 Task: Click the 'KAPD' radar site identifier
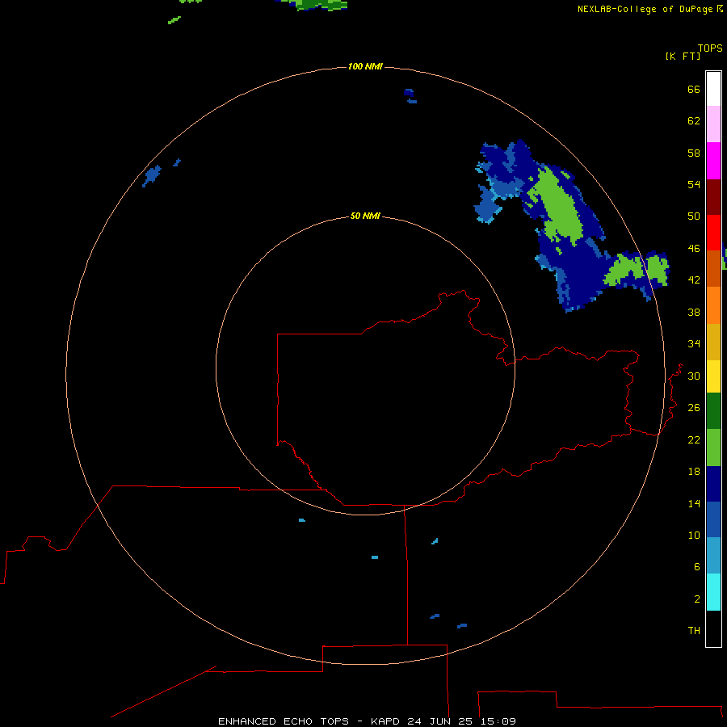386,721
